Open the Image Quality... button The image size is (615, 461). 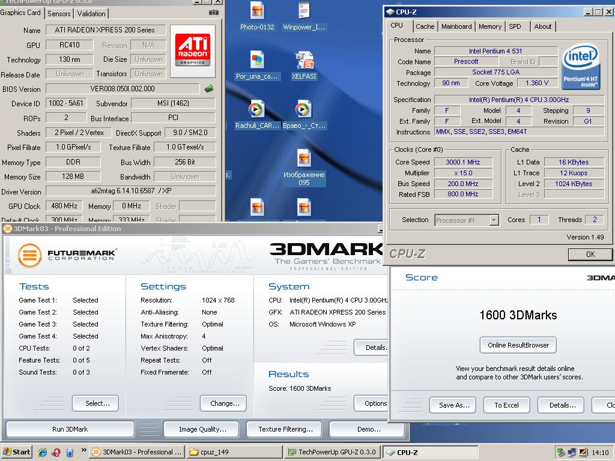(x=201, y=429)
